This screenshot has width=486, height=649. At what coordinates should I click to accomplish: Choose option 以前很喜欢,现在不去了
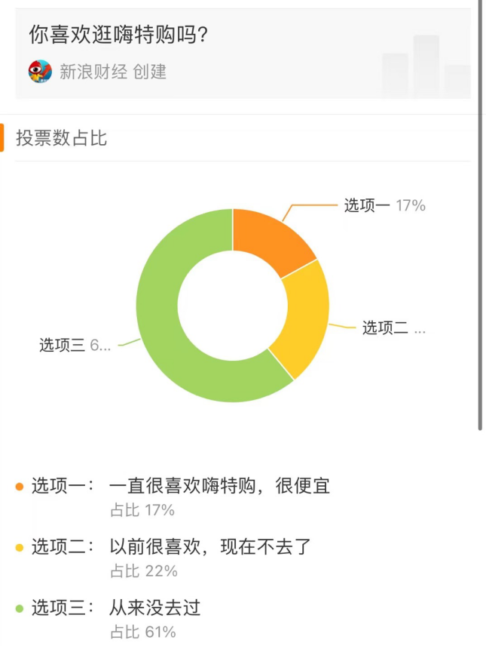click(209, 546)
